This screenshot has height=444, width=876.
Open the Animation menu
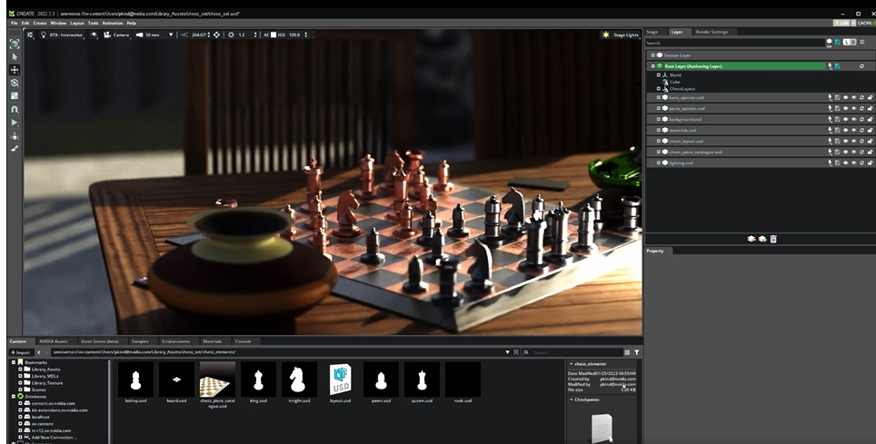pos(113,23)
